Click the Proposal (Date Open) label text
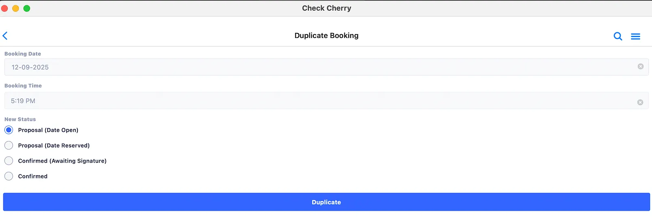652x222 pixels. tap(48, 130)
